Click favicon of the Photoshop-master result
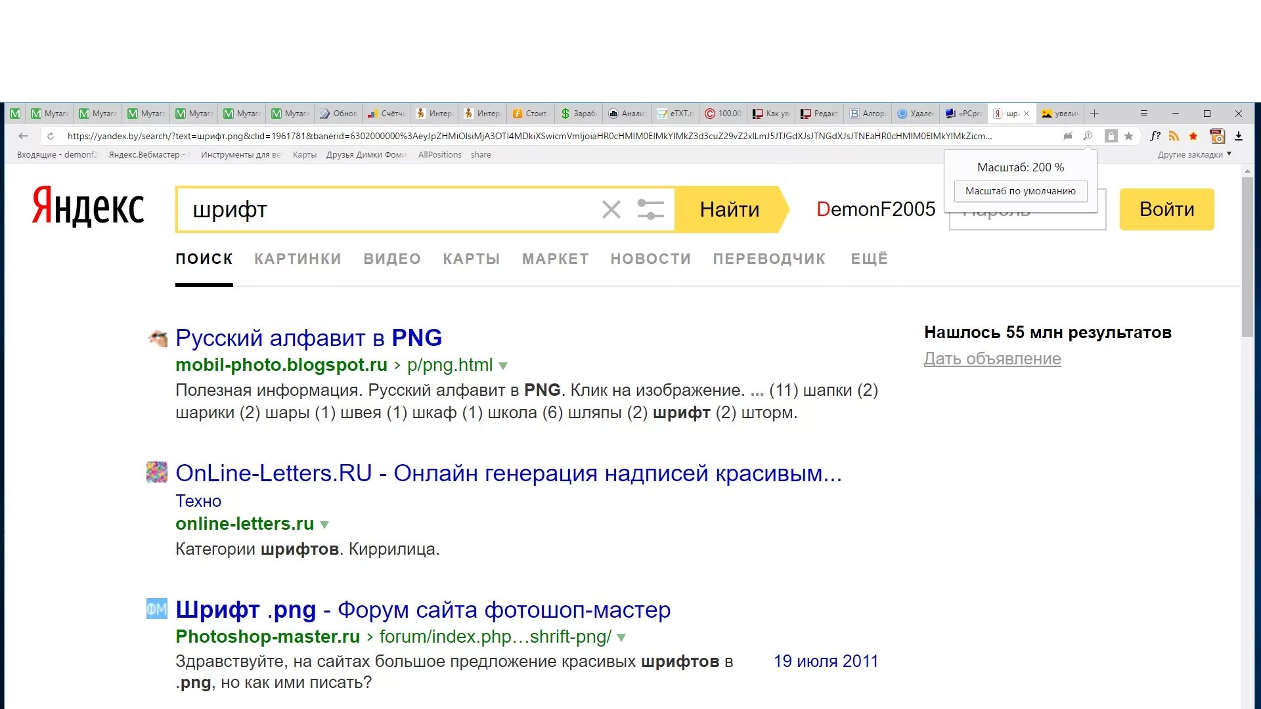The width and height of the screenshot is (1261, 709). coord(157,609)
